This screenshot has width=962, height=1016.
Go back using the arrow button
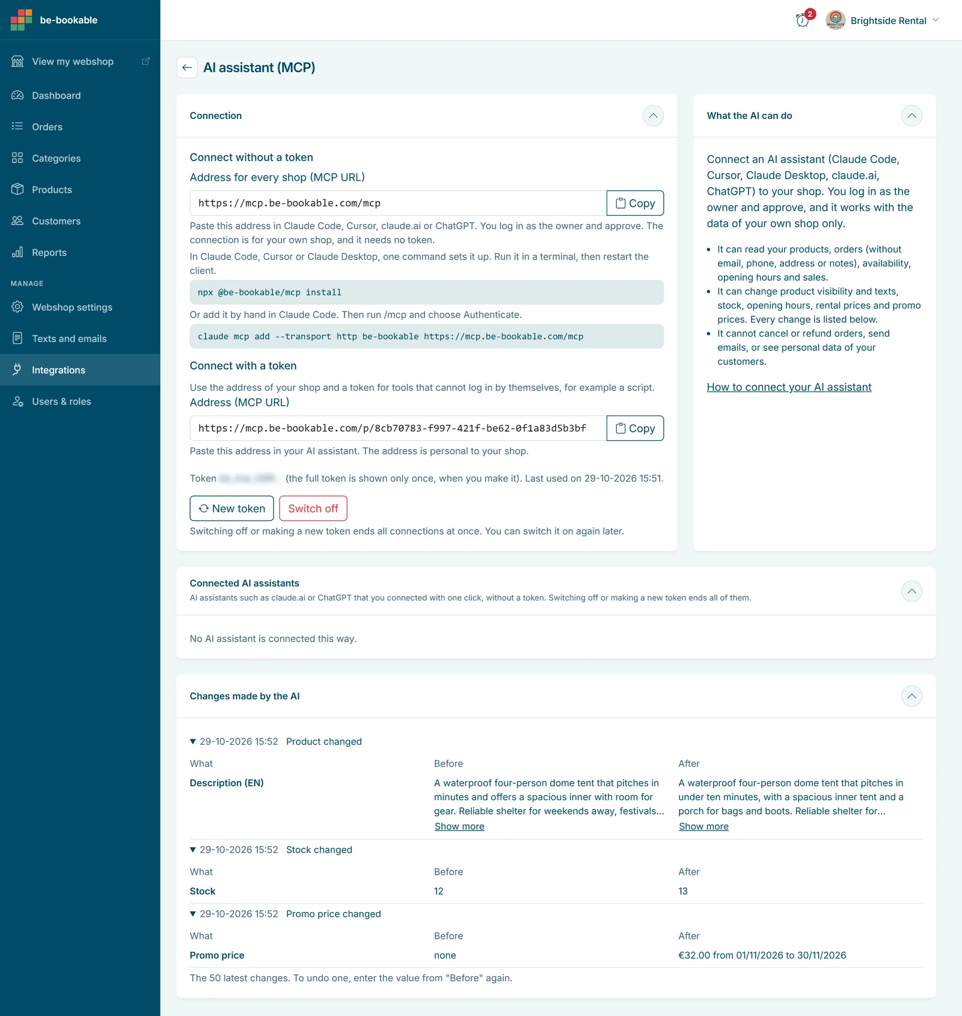click(187, 67)
